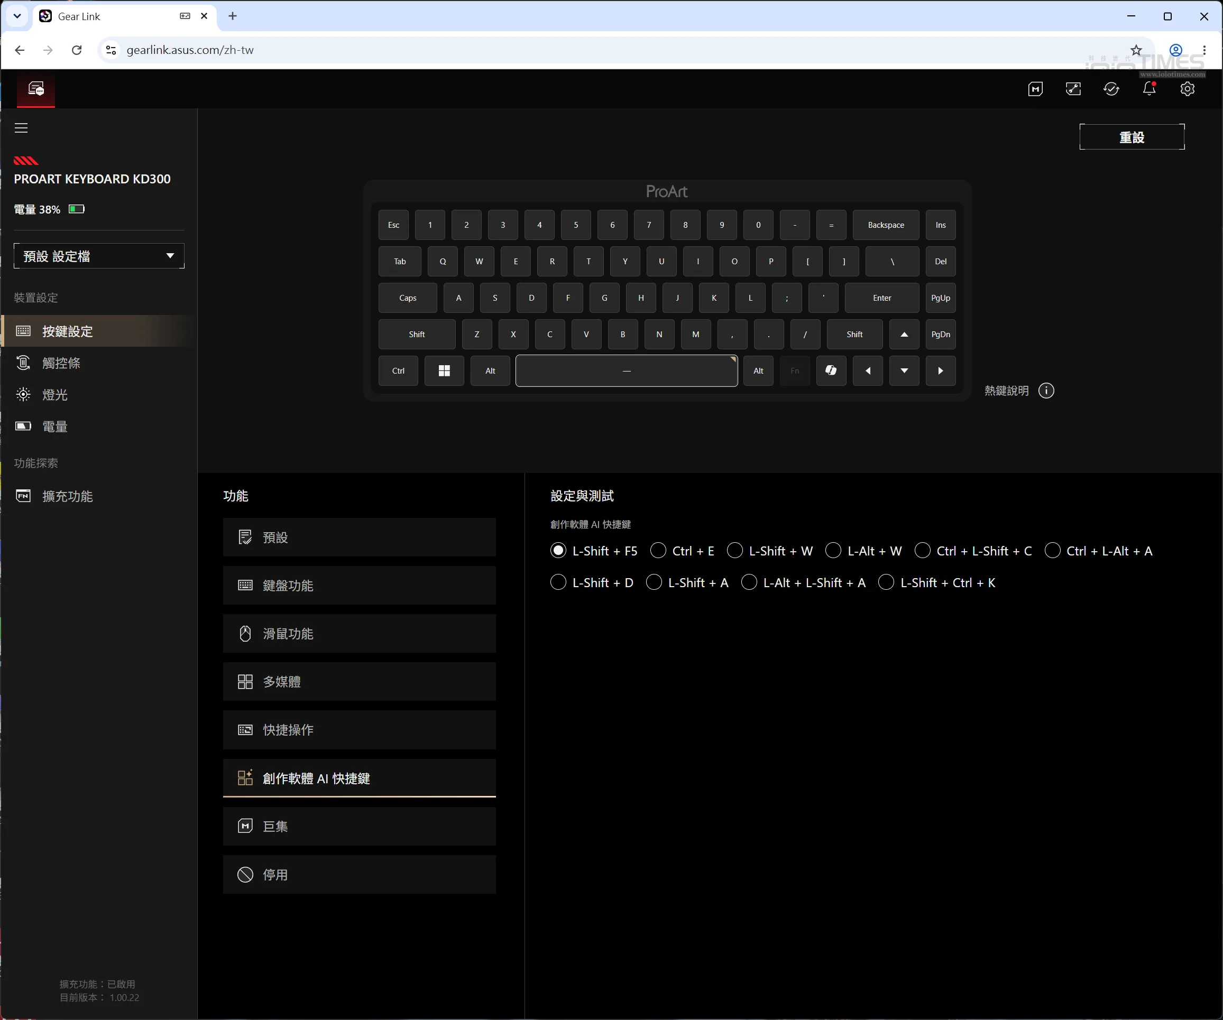Select the down arrow key on keyboard

904,371
